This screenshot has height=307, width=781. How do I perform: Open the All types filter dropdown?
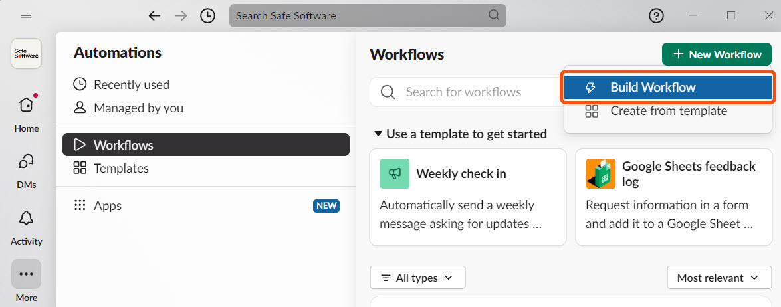(417, 278)
